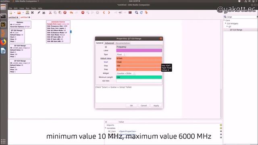Launch Terminal from the dock
Screen dimensions: 258x145
click(3, 16)
